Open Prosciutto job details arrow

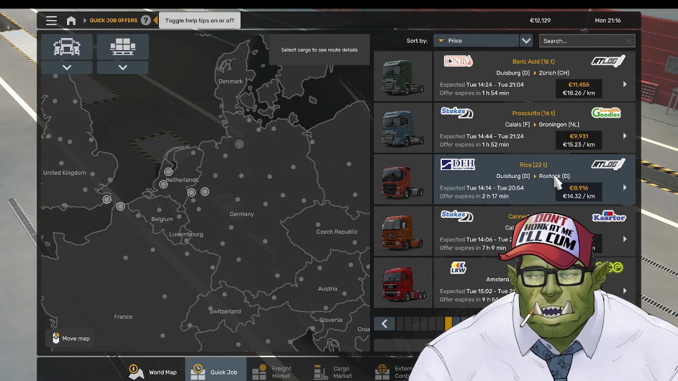(625, 136)
